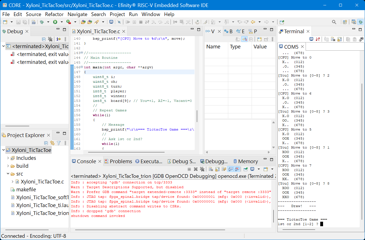Click Remove All Terminated Launches in Debug view
The height and width of the screenshot is (240, 365).
click(50, 39)
